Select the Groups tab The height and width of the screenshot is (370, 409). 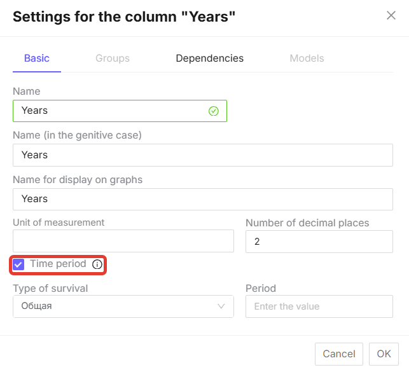coord(113,58)
